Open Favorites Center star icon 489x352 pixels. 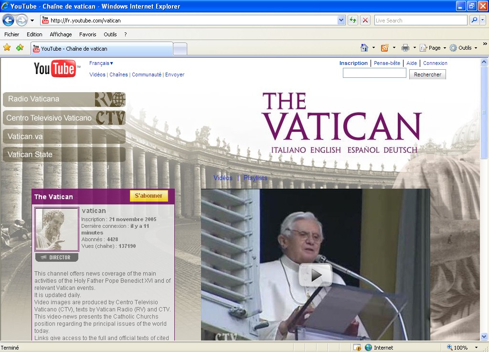7,48
